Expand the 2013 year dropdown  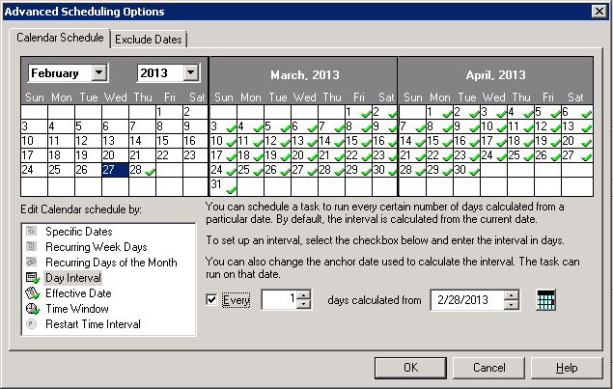190,73
